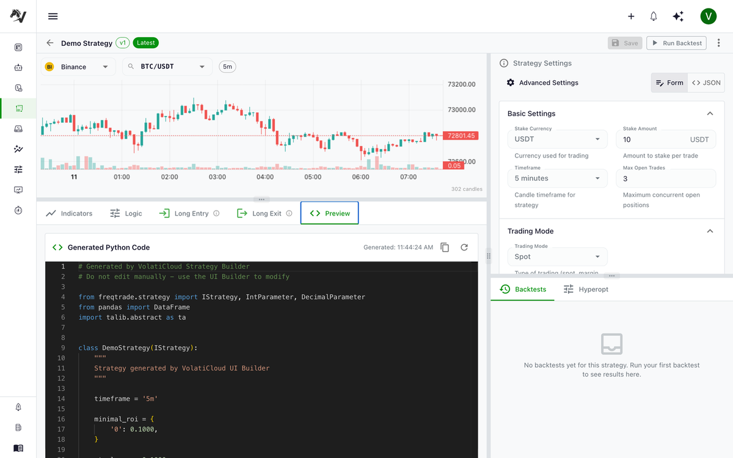Refresh the generated code
The width and height of the screenshot is (733, 458).
(464, 247)
